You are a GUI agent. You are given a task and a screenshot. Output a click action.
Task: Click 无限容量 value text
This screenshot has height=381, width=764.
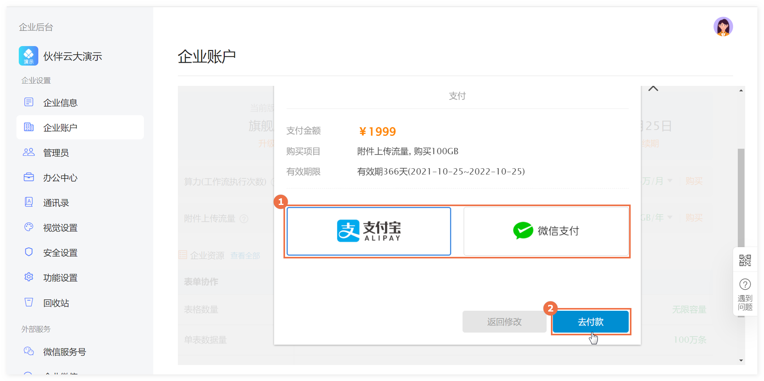[x=689, y=310]
